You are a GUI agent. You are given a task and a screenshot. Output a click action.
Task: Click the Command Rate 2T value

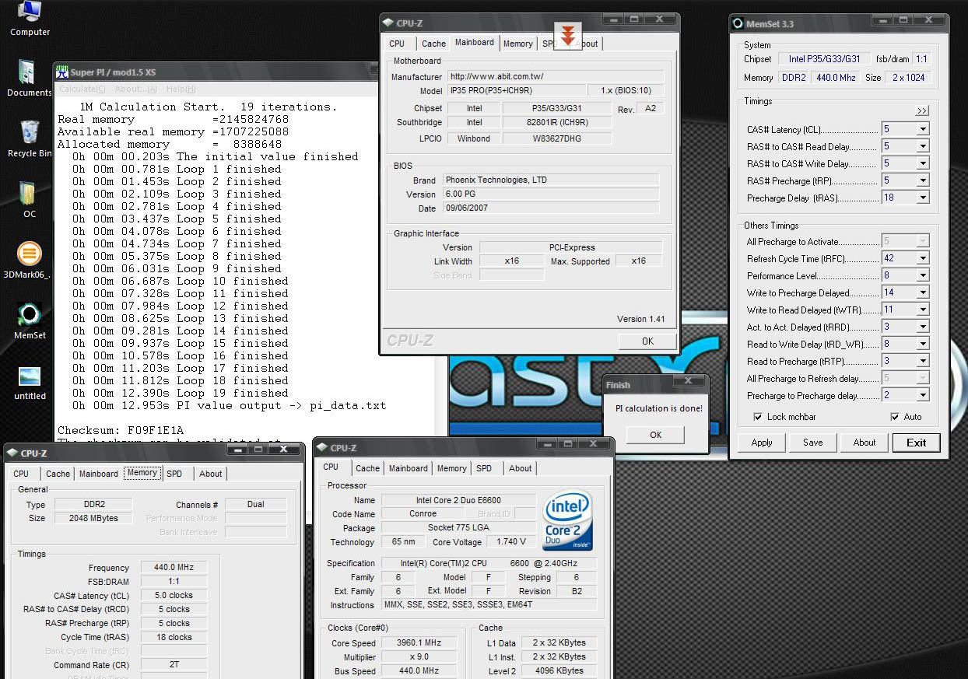174,665
